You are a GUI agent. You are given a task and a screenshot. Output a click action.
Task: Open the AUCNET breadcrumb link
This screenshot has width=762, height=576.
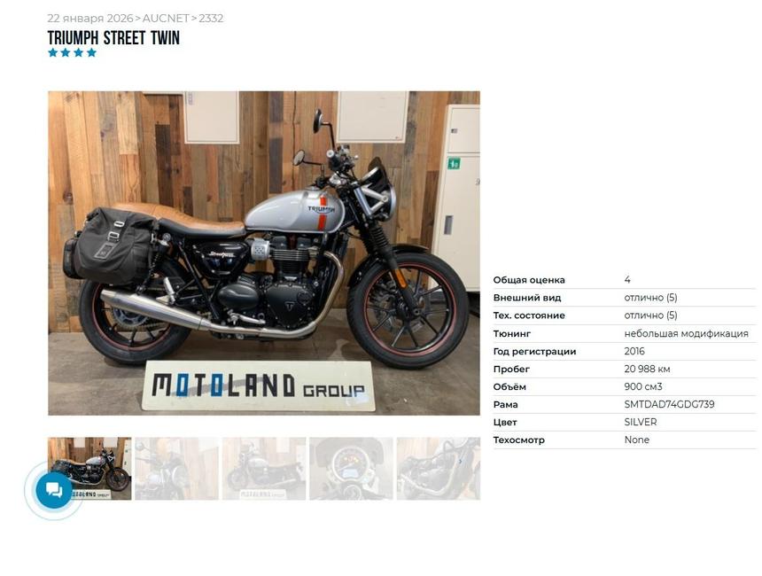coord(165,19)
